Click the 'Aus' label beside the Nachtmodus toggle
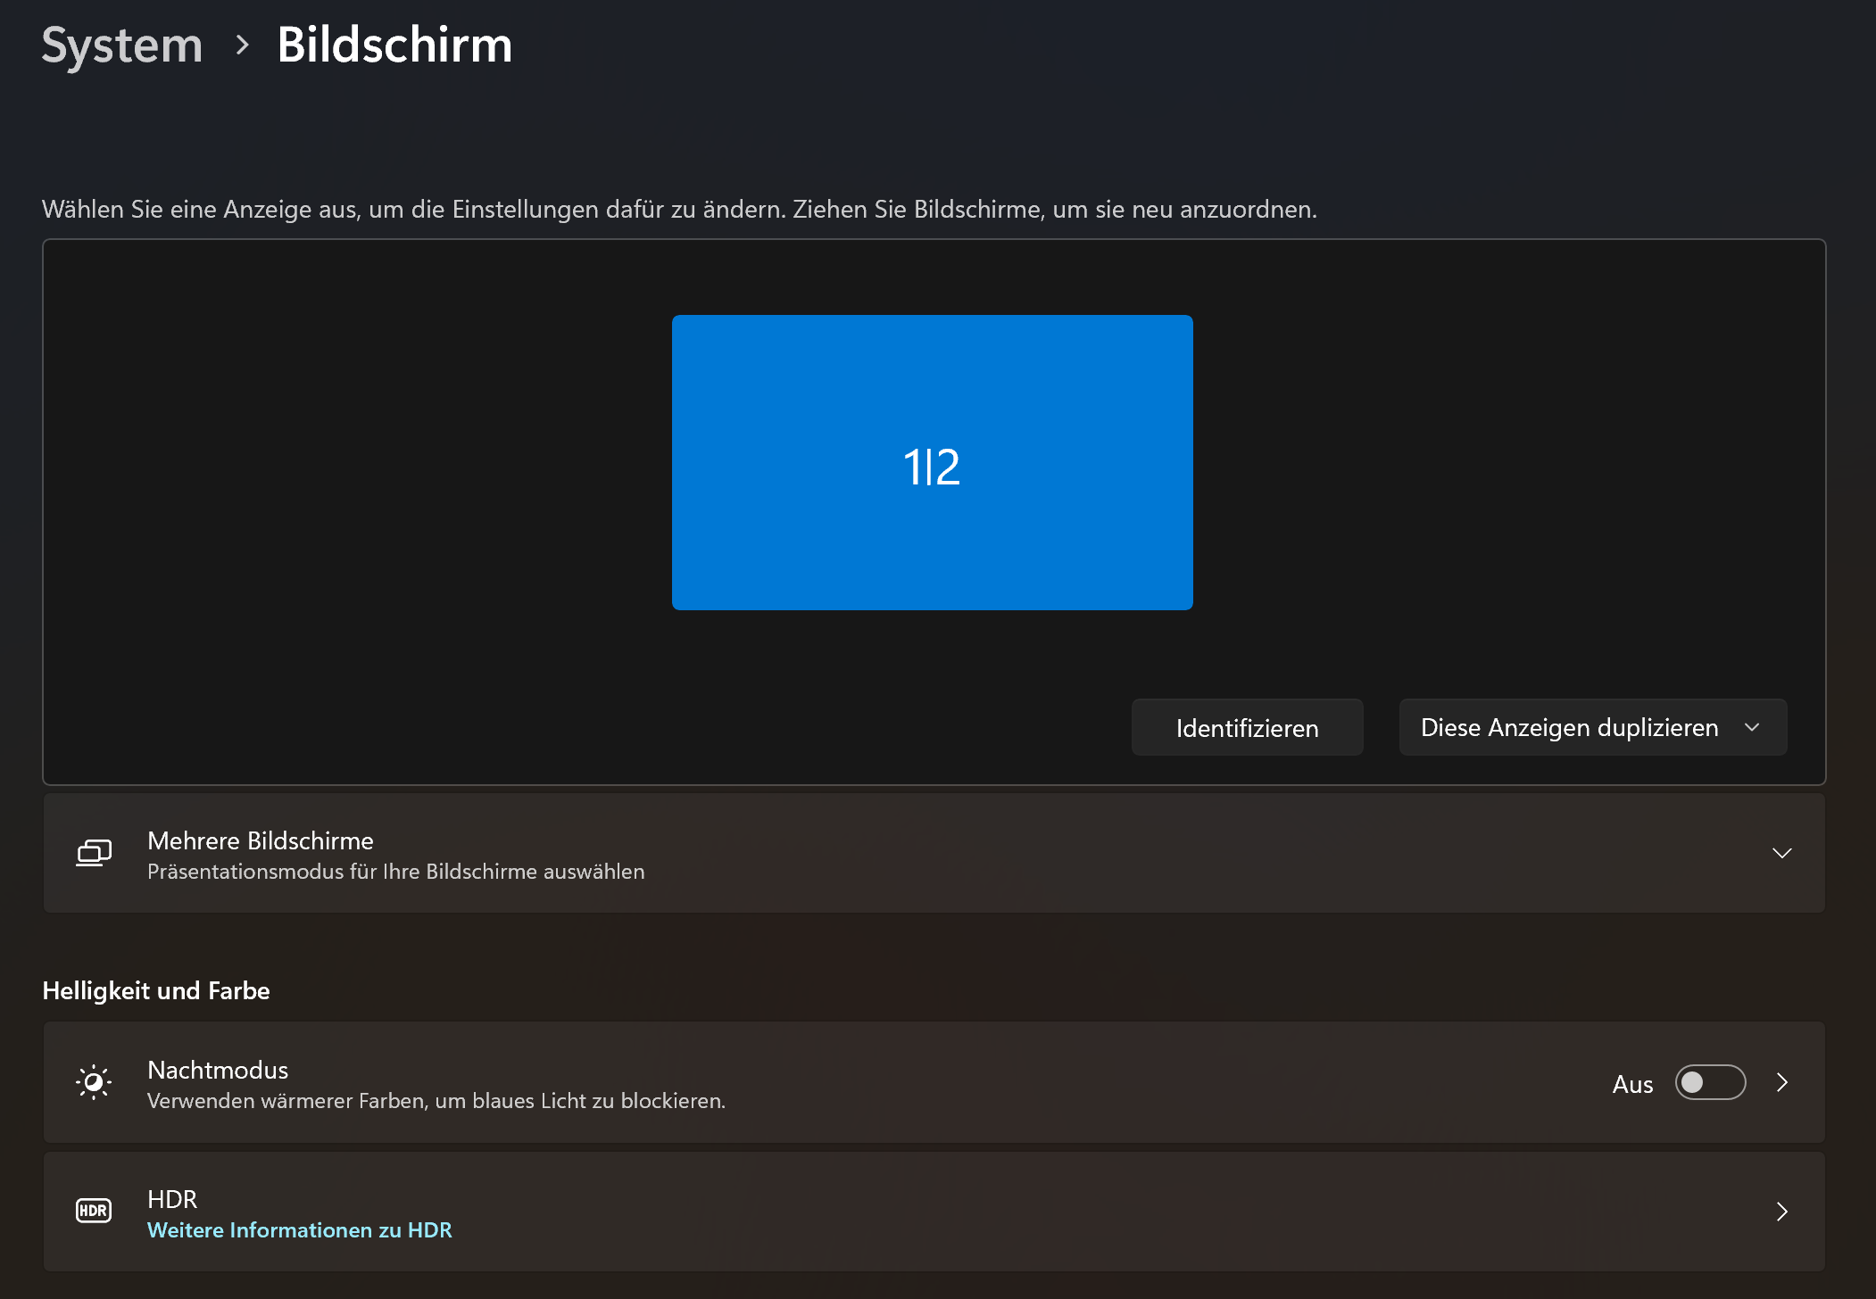Image resolution: width=1876 pixels, height=1299 pixels. (x=1632, y=1084)
